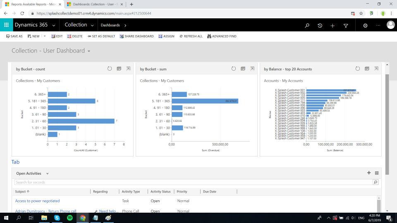Open recent items history icon
Screen dimensions: 397x223
pos(320,25)
